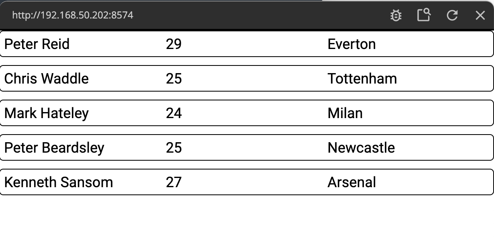Select the Peter Beardsley name cell

(54, 147)
